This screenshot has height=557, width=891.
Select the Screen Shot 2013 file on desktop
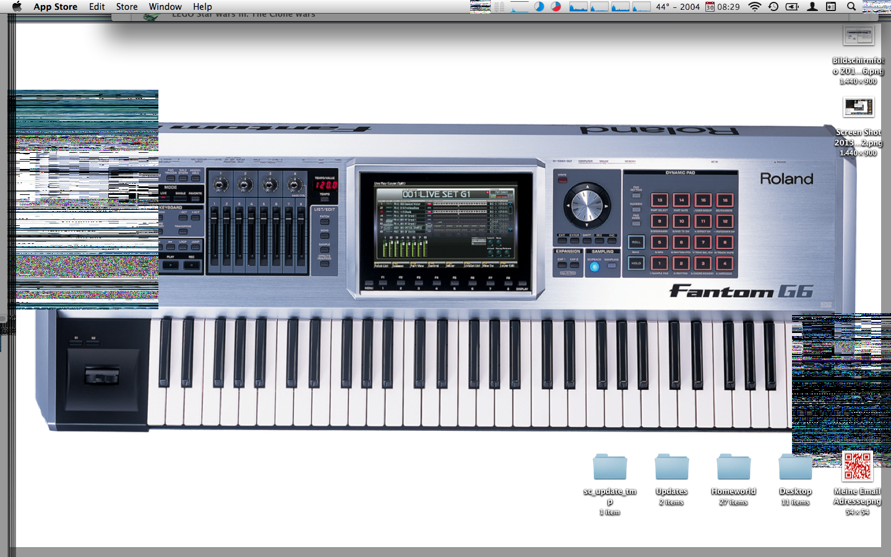pyautogui.click(x=858, y=127)
